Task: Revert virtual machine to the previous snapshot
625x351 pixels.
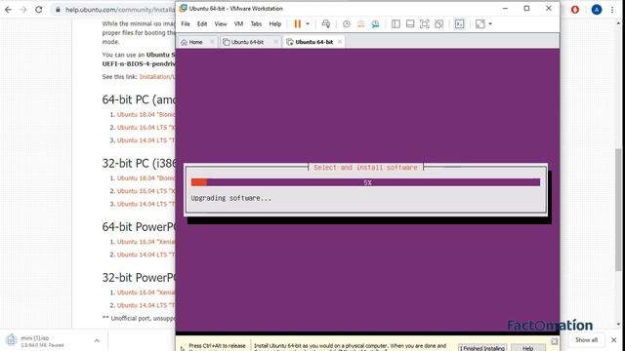Action: tap(360, 23)
